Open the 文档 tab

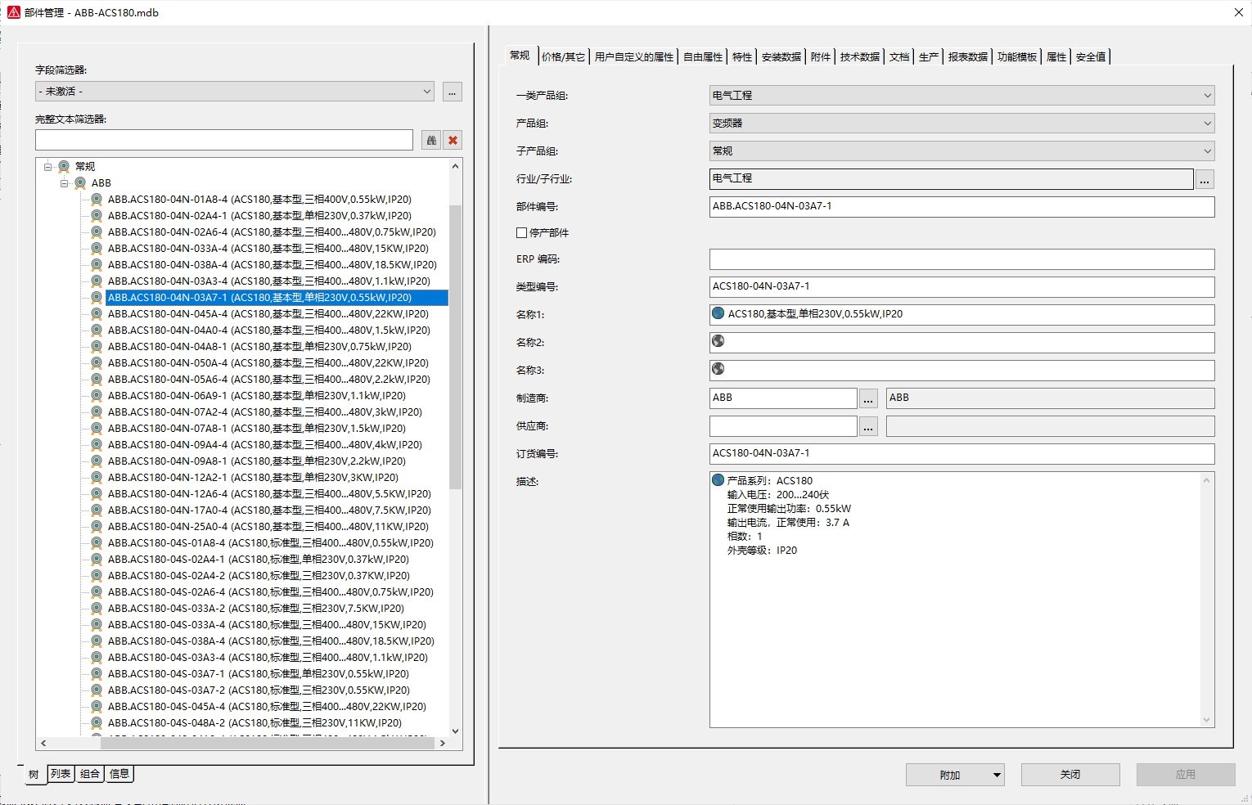tap(898, 56)
